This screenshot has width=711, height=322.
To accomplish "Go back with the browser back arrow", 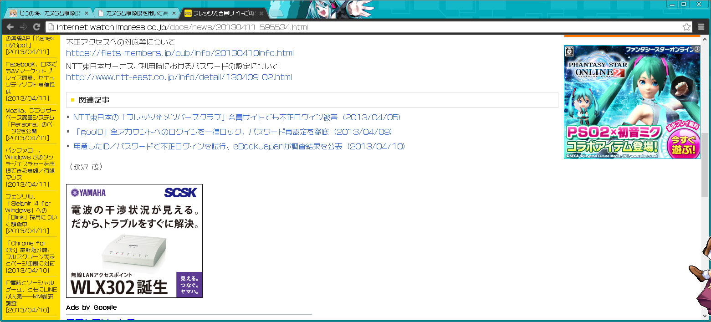I will tap(10, 27).
